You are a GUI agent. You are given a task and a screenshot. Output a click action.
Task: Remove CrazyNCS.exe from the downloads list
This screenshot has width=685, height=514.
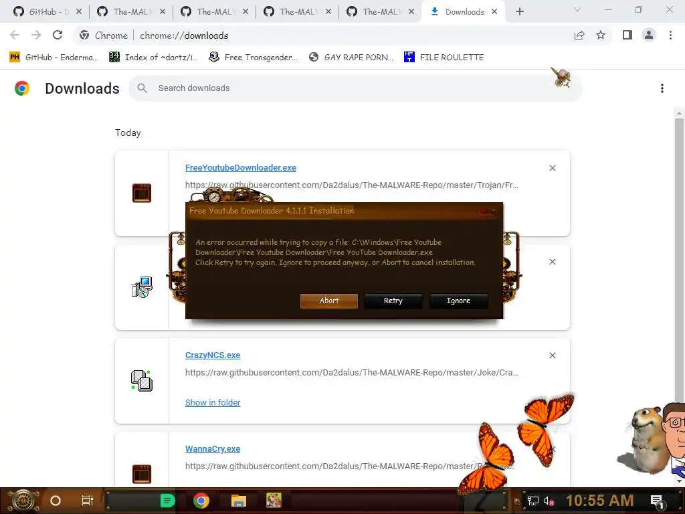[x=552, y=355]
